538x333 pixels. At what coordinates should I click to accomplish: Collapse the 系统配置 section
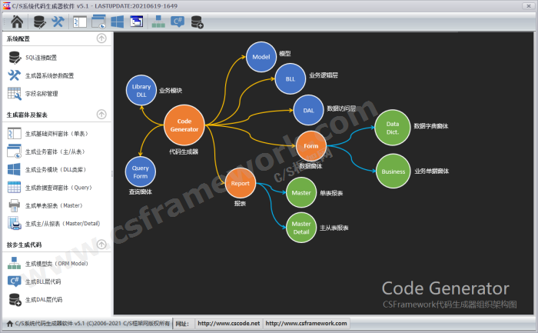(x=101, y=38)
